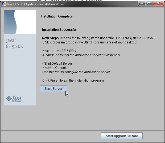Maximize the Installation Wizard window

pyautogui.click(x=149, y=3)
